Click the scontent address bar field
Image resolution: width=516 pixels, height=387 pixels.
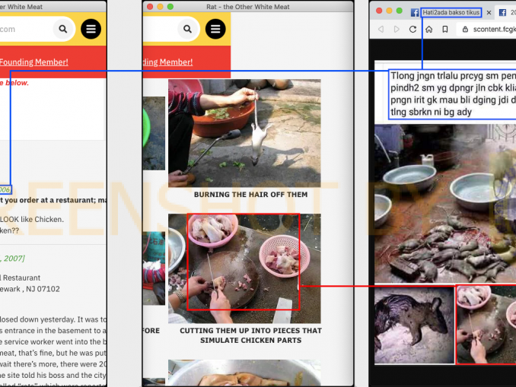tap(487, 29)
